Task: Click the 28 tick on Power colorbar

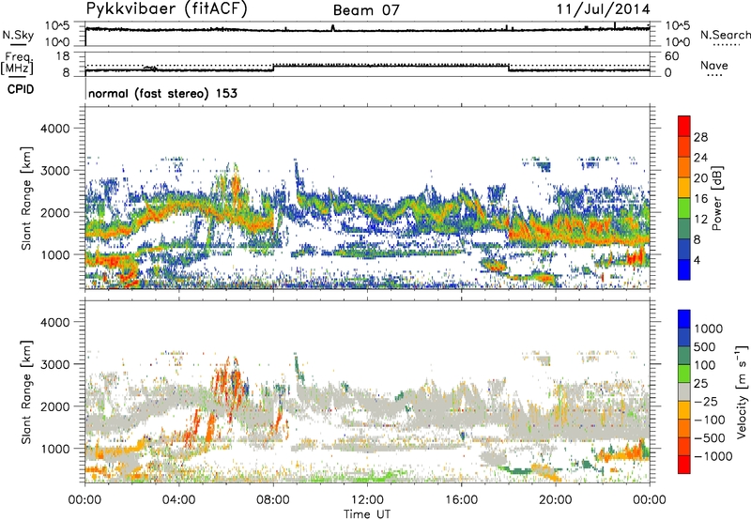Action: [700, 137]
